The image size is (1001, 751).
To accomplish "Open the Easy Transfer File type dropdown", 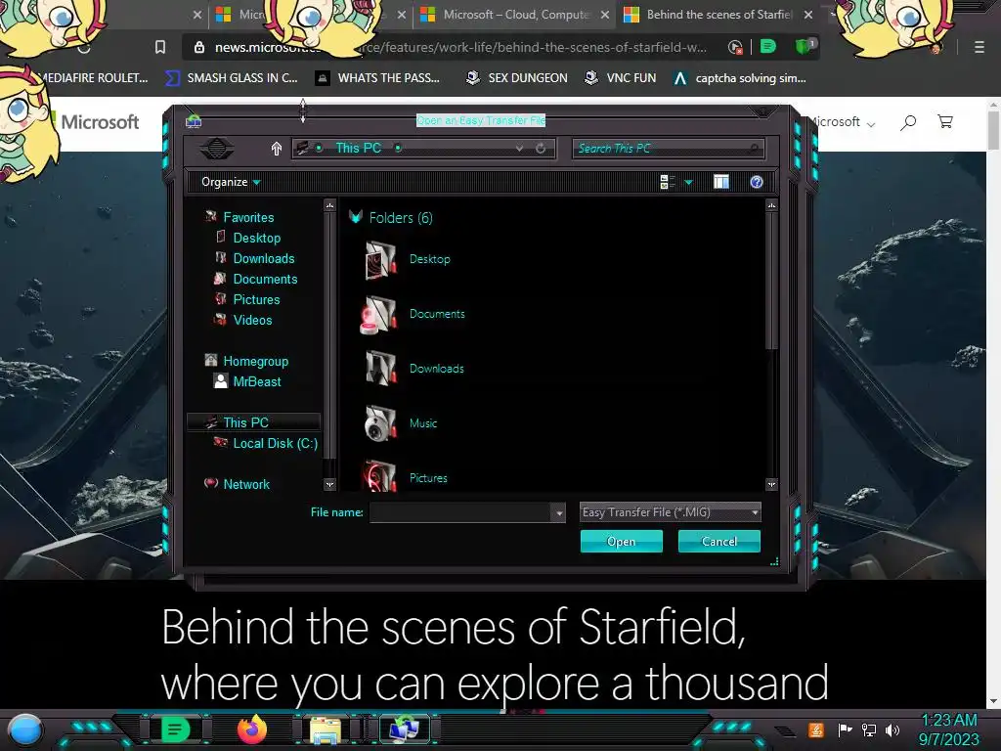I will (670, 512).
